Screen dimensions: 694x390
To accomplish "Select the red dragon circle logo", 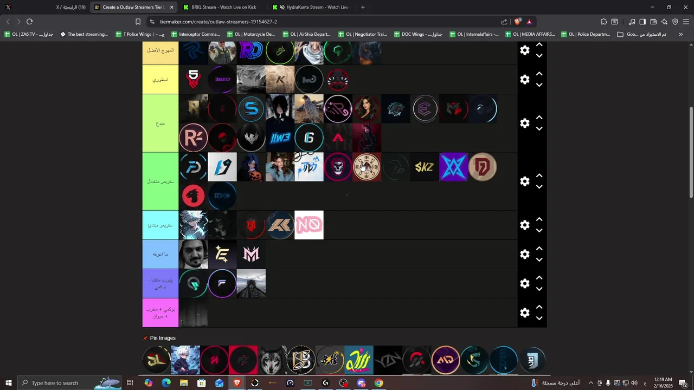I will point(194,196).
